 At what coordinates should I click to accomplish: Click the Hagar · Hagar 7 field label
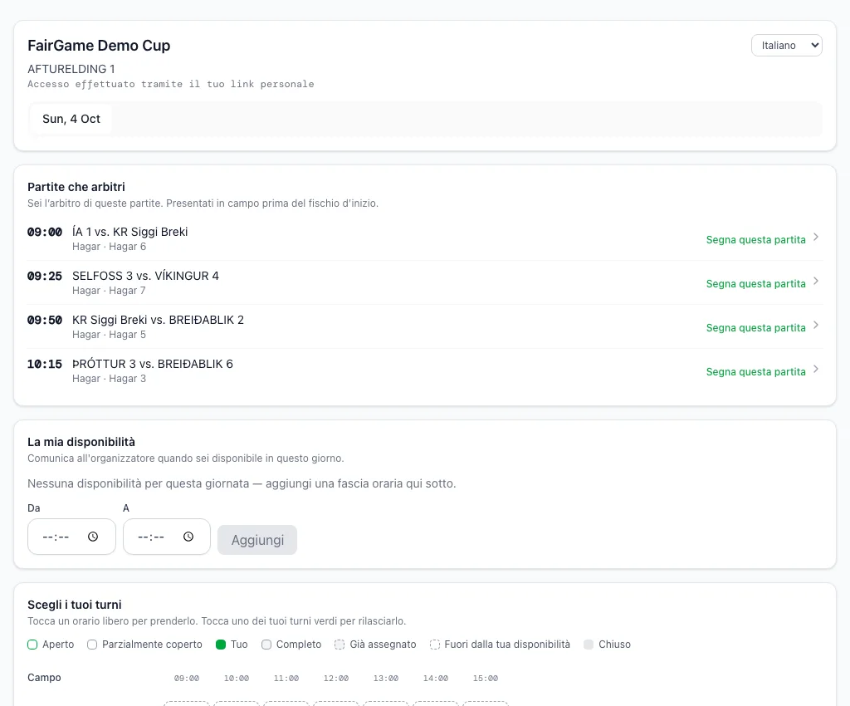click(x=109, y=291)
